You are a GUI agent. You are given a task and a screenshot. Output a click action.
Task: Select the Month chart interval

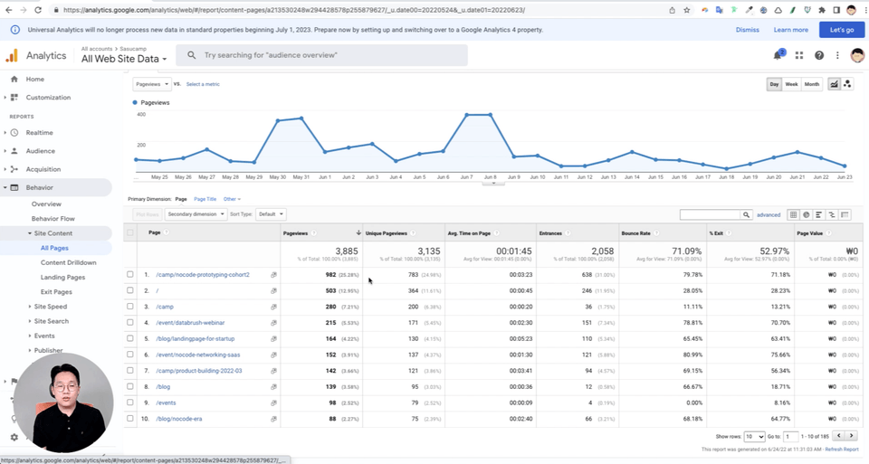point(811,84)
